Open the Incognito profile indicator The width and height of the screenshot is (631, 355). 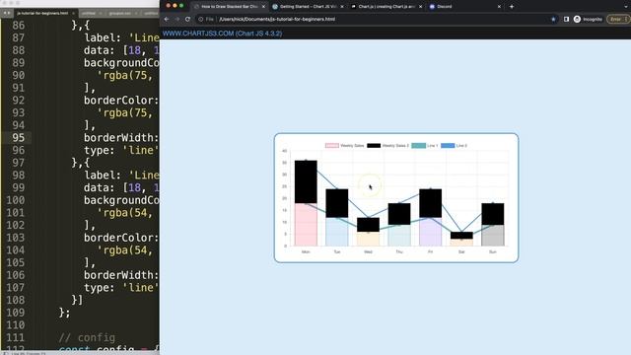[x=588, y=19]
